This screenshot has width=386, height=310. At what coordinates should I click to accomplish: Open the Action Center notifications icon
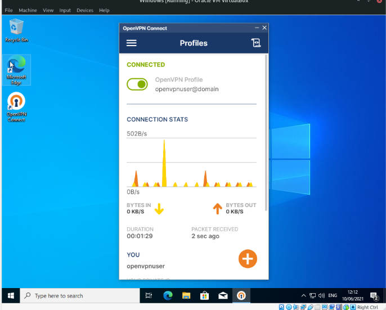click(374, 296)
